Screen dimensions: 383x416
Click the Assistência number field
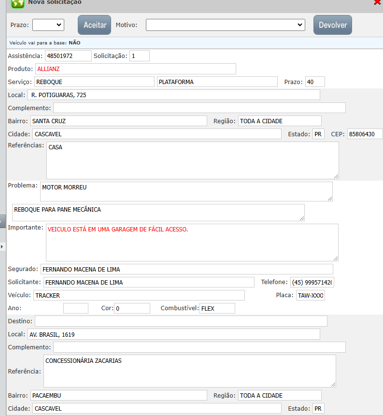[68, 56]
